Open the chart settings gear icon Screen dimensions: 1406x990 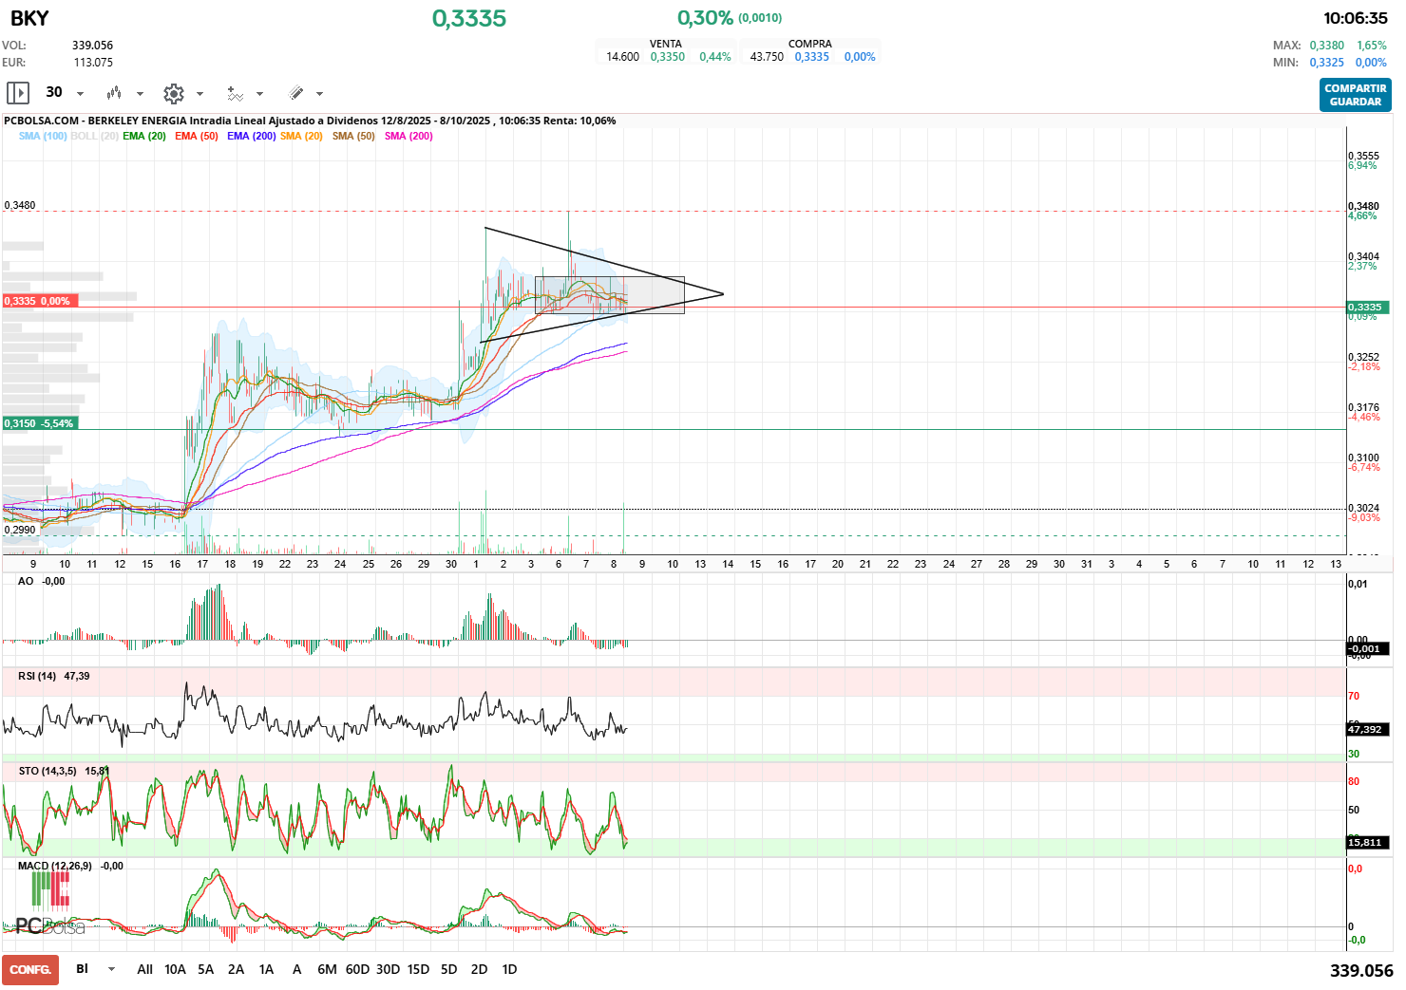point(174,93)
